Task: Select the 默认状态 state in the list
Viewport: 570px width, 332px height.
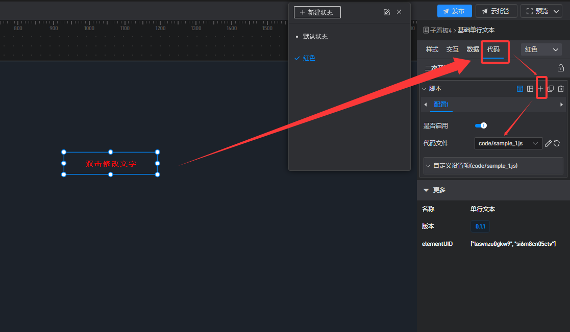Action: 315,37
